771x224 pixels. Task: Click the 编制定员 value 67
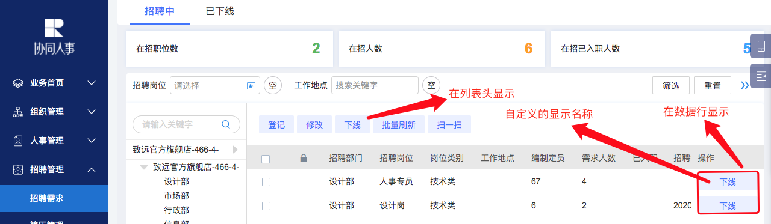[536, 181]
